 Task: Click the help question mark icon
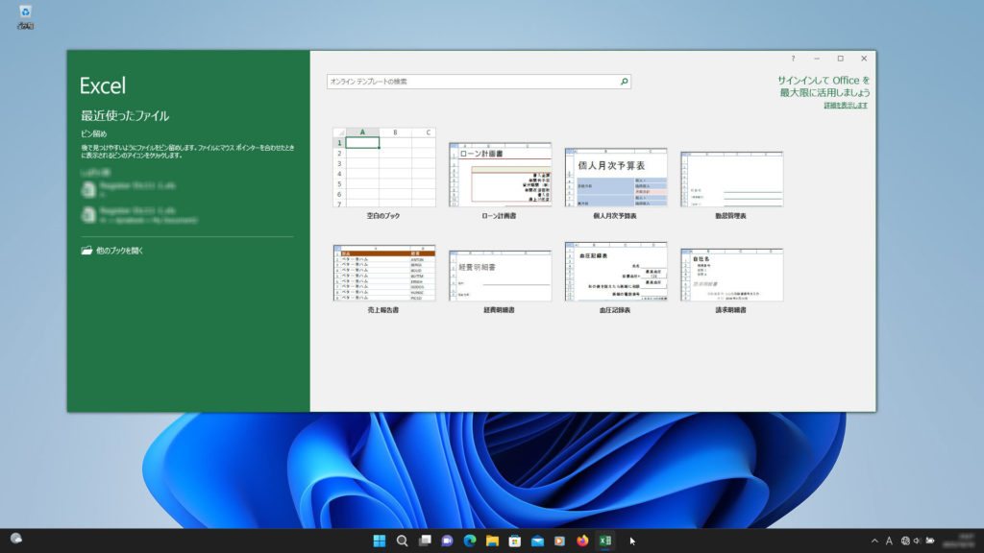pos(793,59)
